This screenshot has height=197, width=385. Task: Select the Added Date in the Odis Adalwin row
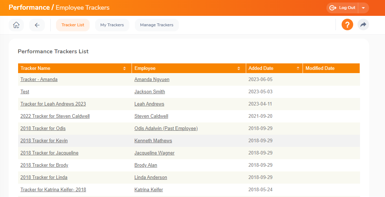point(260,128)
